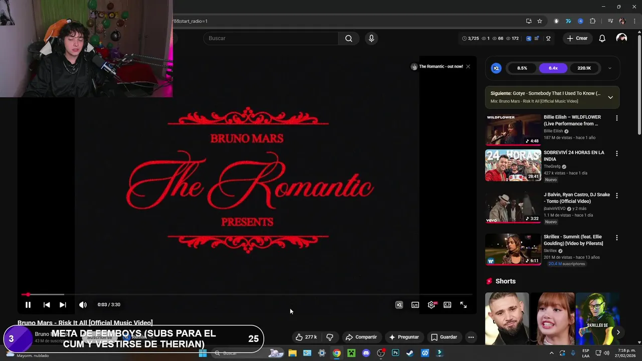Open options for Billie Eilish WILDFLOWER video
Screen dimensions: 642x361
pos(617,118)
